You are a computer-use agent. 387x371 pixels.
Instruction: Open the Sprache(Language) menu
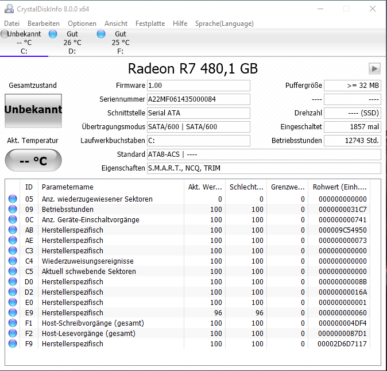tap(225, 24)
